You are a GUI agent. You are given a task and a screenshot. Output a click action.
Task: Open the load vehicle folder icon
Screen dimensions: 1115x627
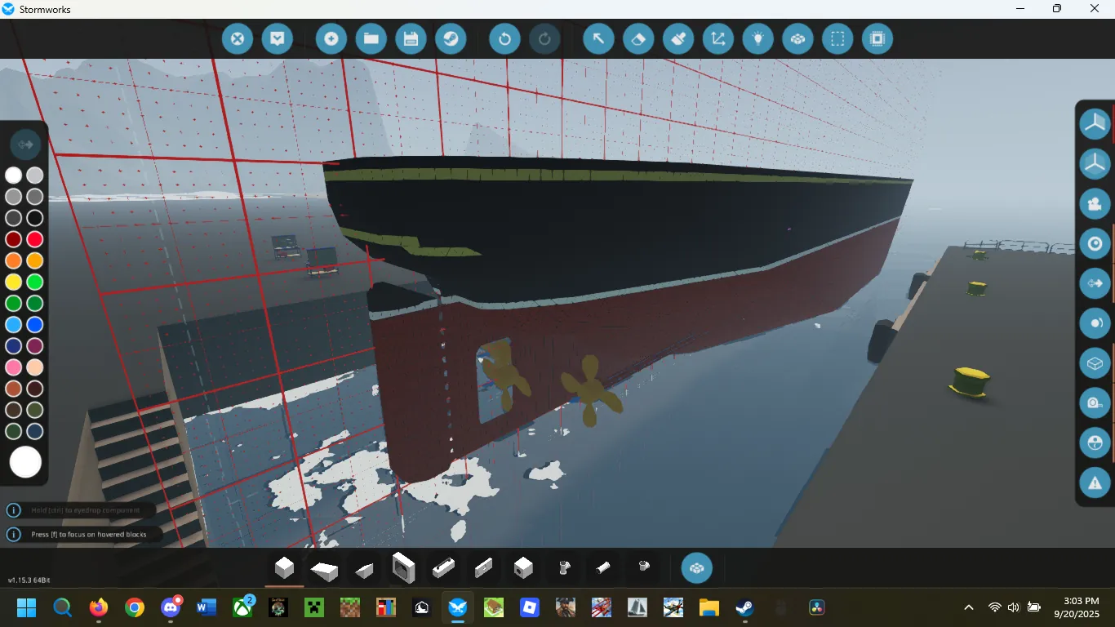[x=371, y=38]
